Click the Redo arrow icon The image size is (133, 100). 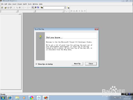(x=28, y=7)
